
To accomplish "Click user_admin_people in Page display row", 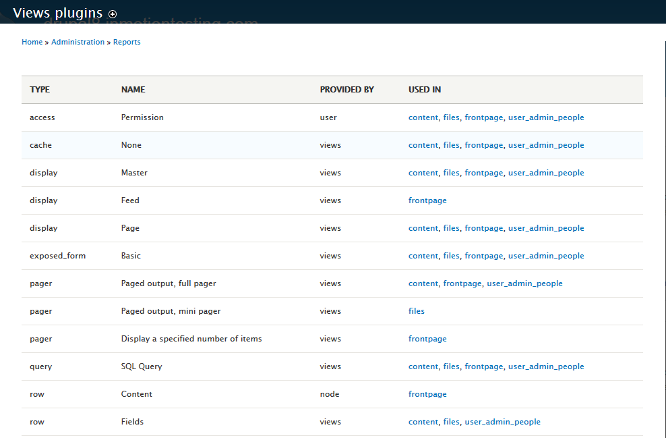I will point(545,228).
